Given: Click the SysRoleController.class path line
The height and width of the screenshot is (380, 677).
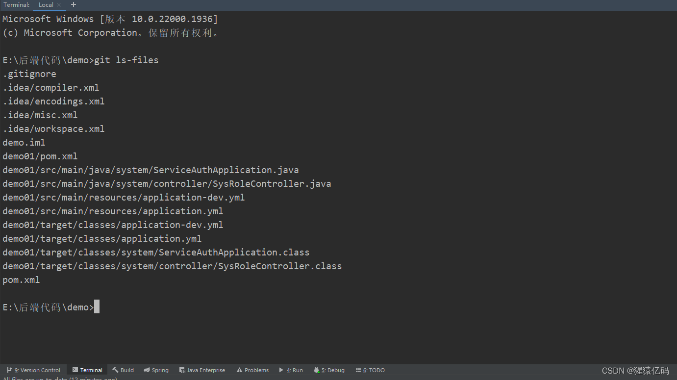Looking at the screenshot, I should [172, 266].
